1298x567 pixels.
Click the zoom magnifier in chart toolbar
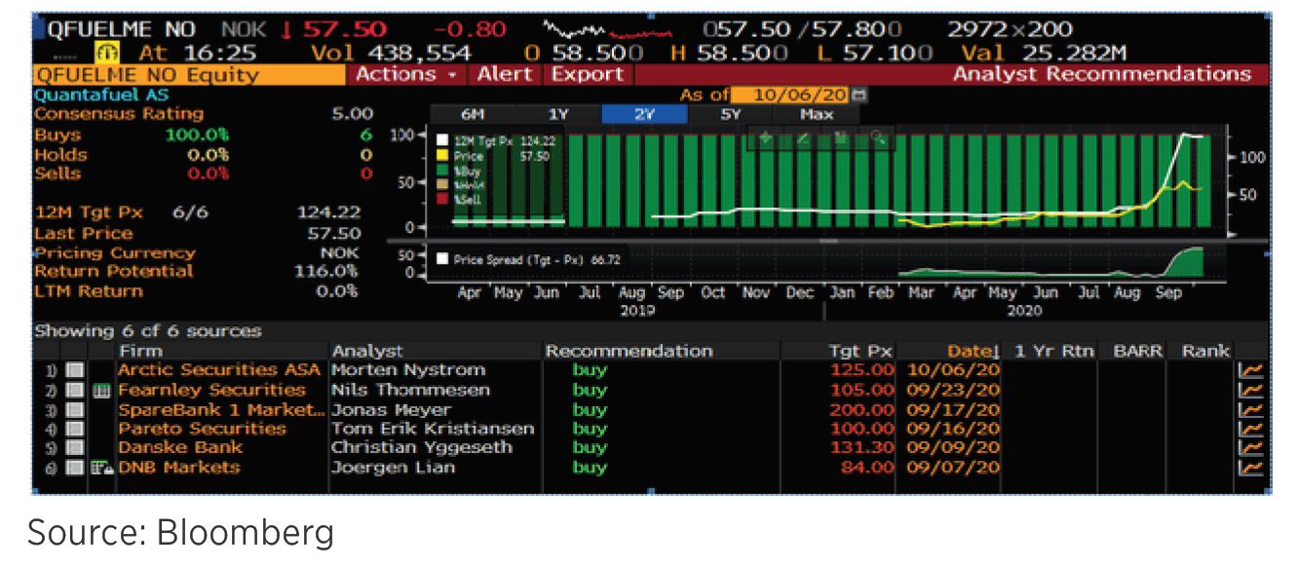878,138
